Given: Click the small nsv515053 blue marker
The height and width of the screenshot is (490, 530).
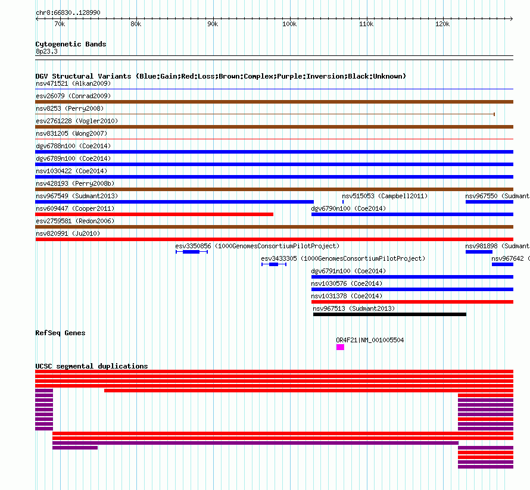Looking at the screenshot, I should pos(343,202).
